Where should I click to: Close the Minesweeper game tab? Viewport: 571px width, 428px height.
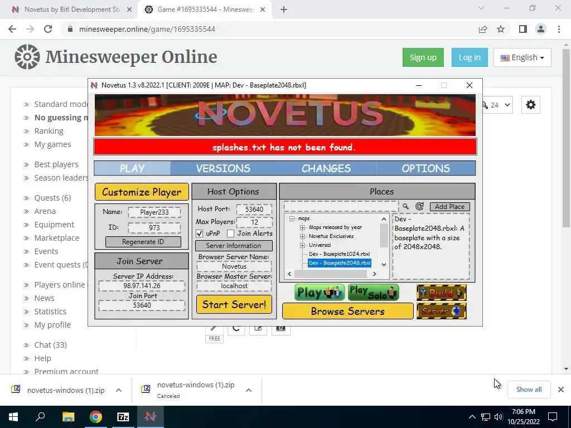click(x=263, y=10)
